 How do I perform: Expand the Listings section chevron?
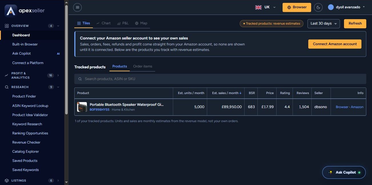tap(58, 180)
